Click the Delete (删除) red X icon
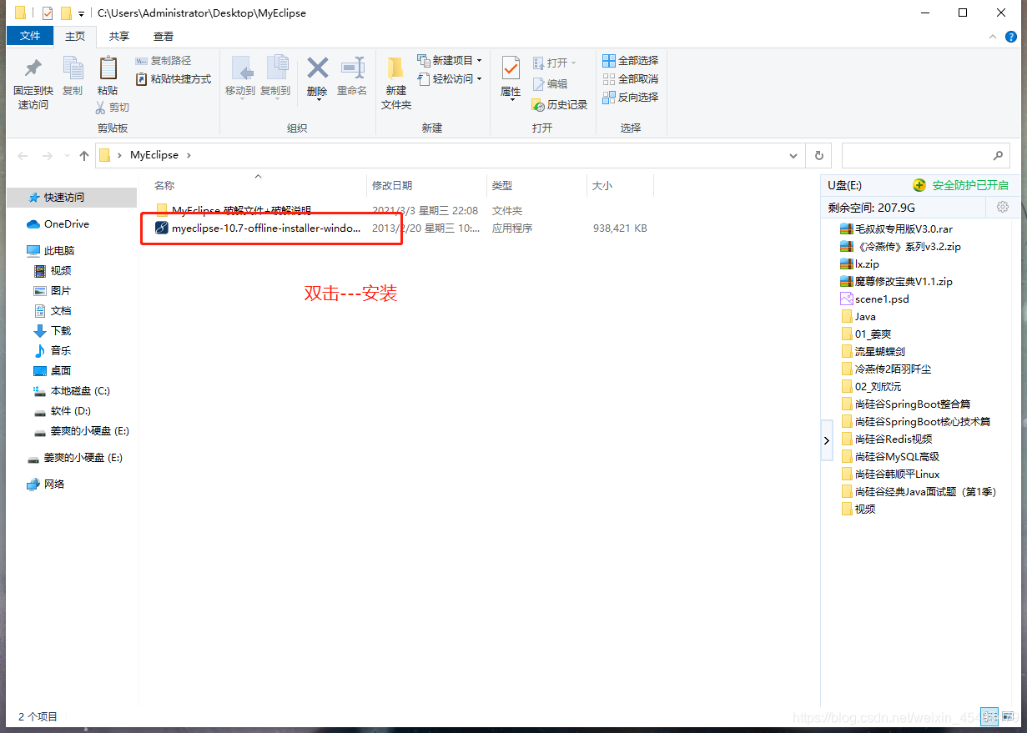This screenshot has height=733, width=1027. (x=317, y=68)
